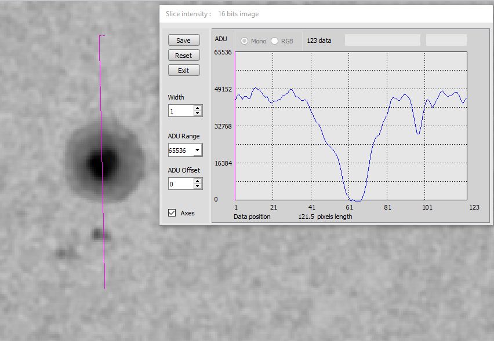The image size is (494, 341).
Task: Click the wide gray field beside "123 data"
Action: (382, 41)
